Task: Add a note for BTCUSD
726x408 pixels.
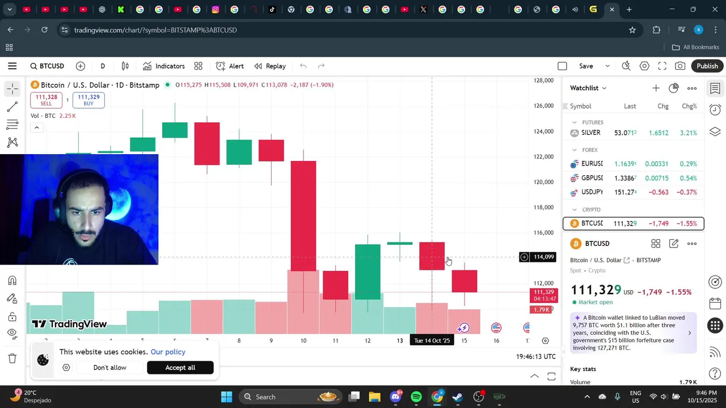Action: click(674, 244)
